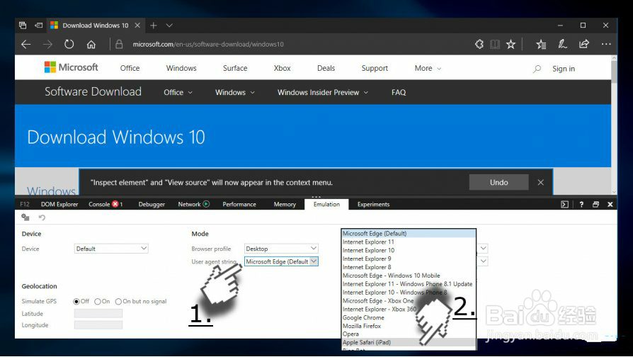Open Windows in top navigation

[181, 68]
